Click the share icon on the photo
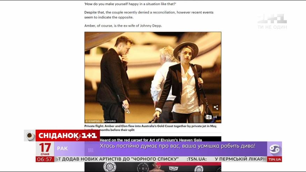This screenshot has width=306, height=172. [216, 107]
